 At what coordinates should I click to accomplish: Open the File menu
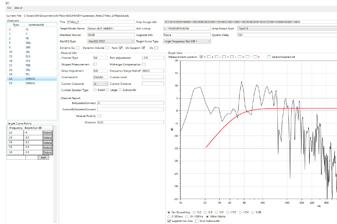9,8
